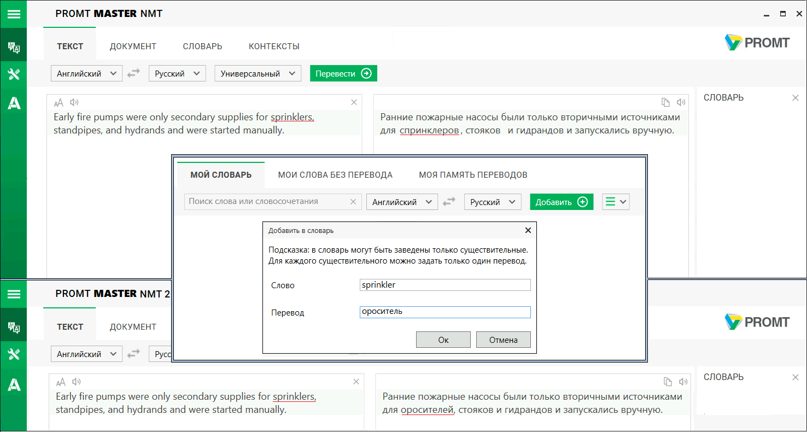Screen dimensions: 807x432
Task: Confirm with the Ок button
Action: tap(443, 340)
